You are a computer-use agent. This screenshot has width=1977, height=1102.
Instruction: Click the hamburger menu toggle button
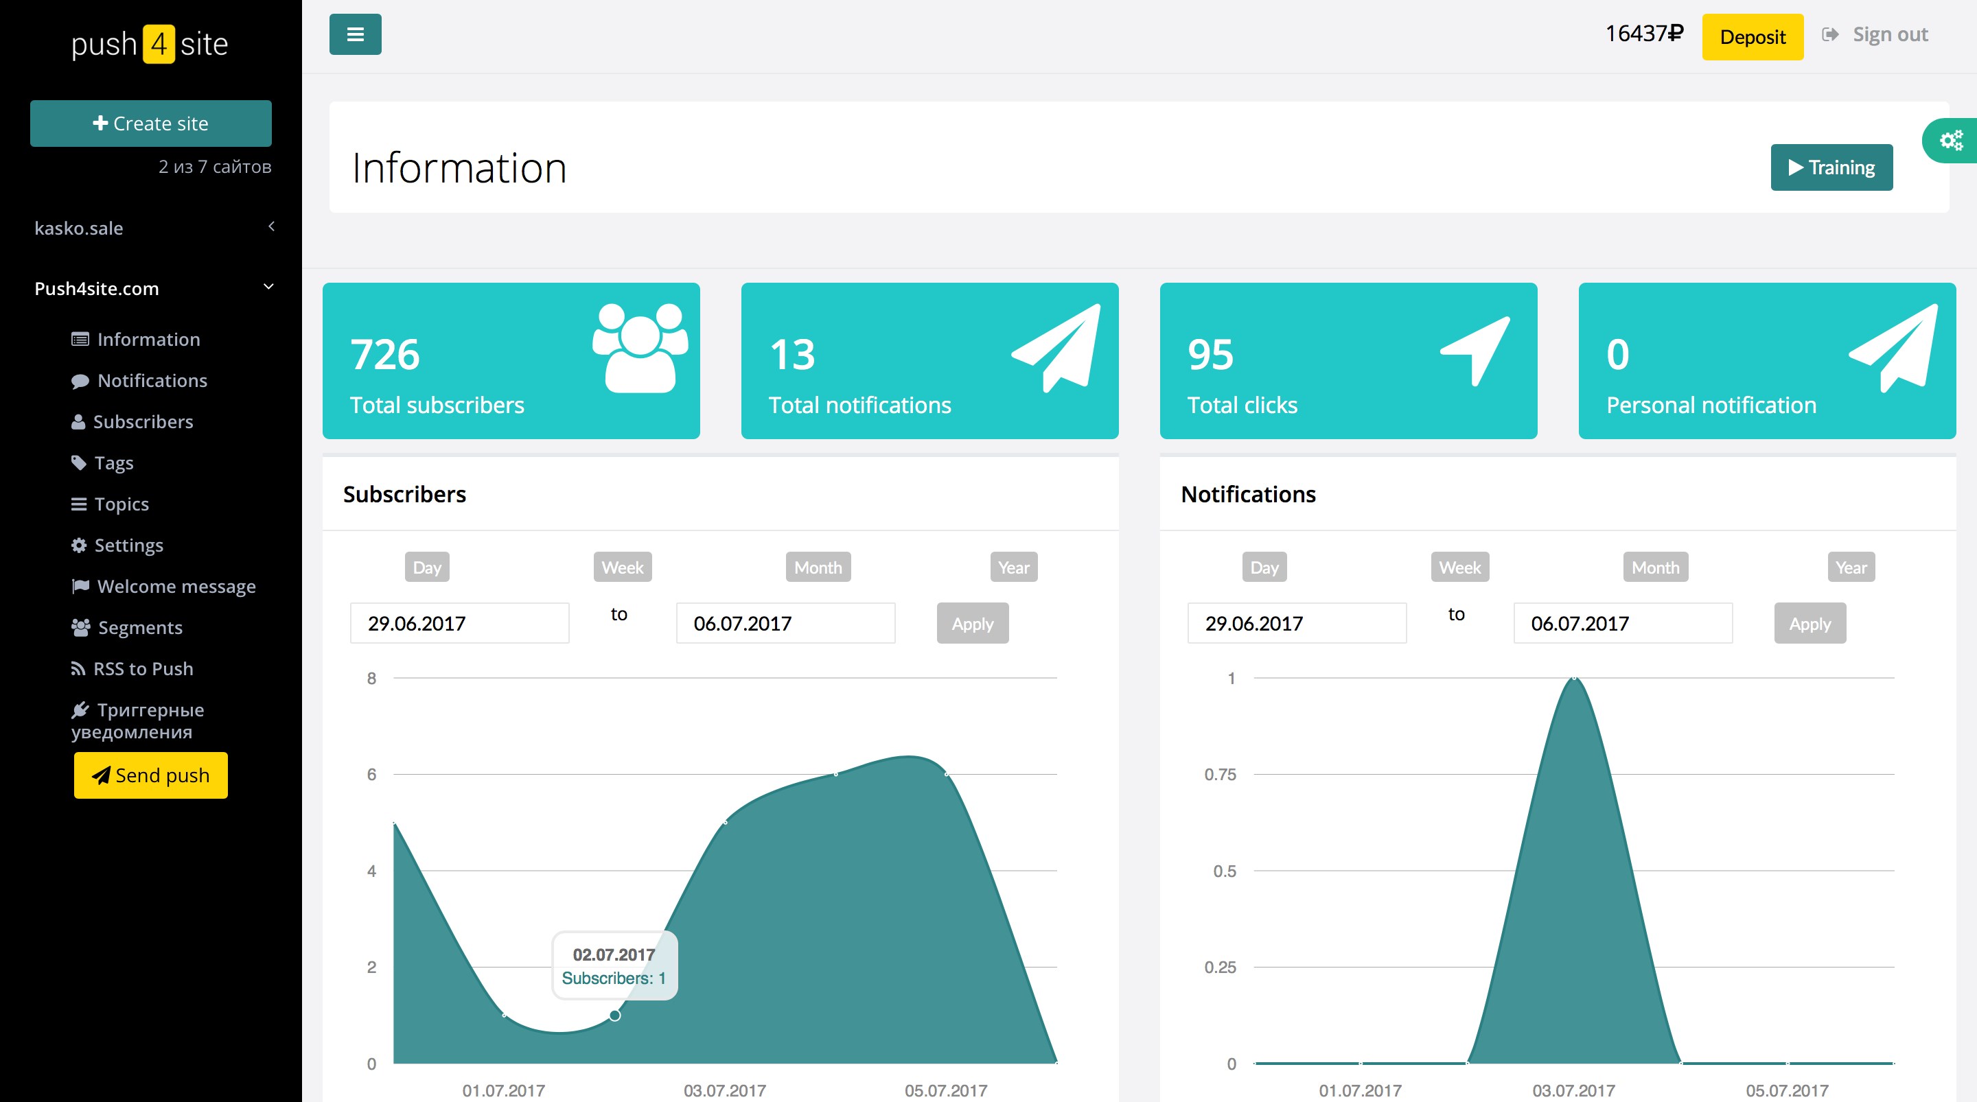tap(355, 34)
